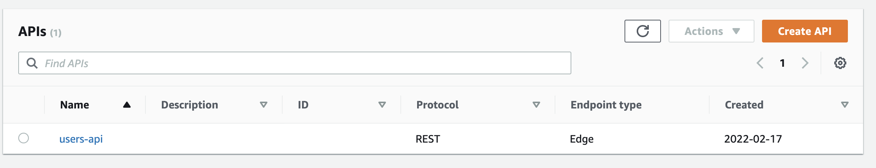Screen dimensions: 876x168
Task: Sort by Description using its arrow
Action: (263, 105)
